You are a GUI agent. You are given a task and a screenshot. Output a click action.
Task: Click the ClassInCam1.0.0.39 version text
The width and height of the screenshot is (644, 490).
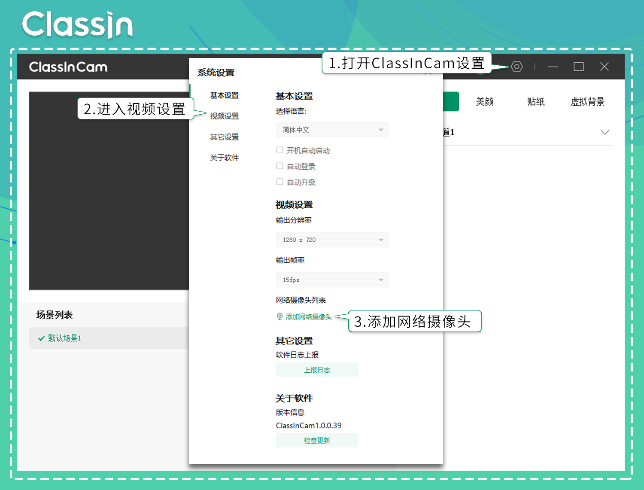[309, 426]
